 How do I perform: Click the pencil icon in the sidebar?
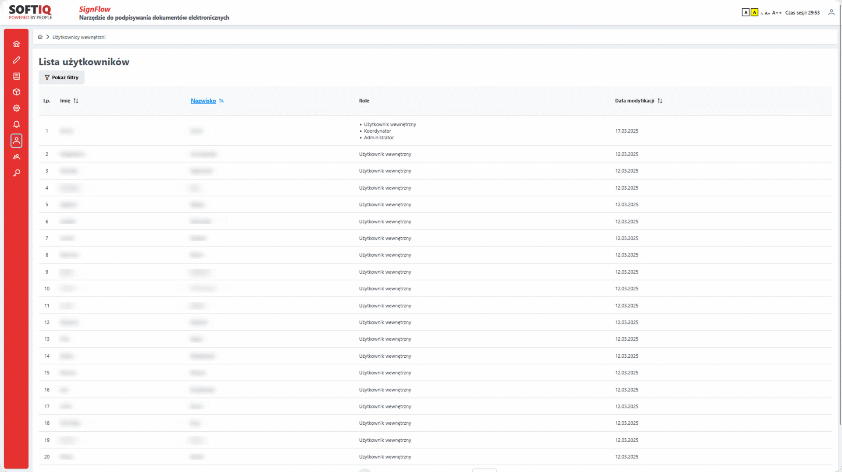coord(17,60)
